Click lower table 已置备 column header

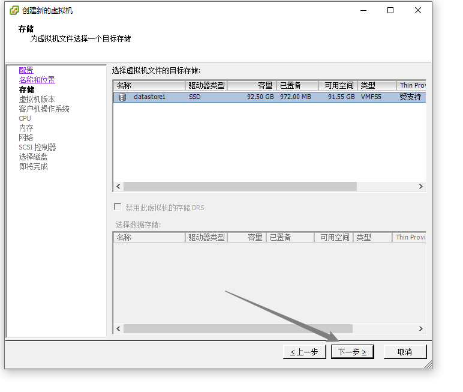[290, 237]
